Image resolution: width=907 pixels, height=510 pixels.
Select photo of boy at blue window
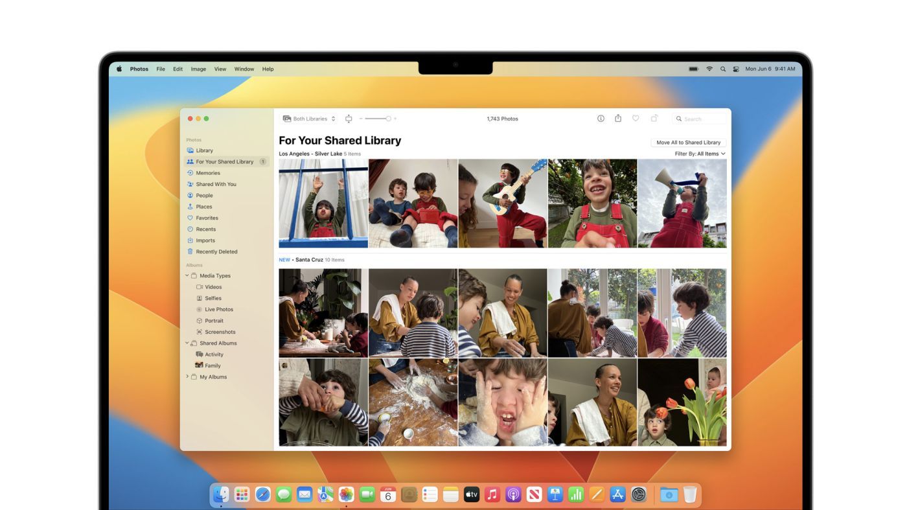tap(323, 203)
